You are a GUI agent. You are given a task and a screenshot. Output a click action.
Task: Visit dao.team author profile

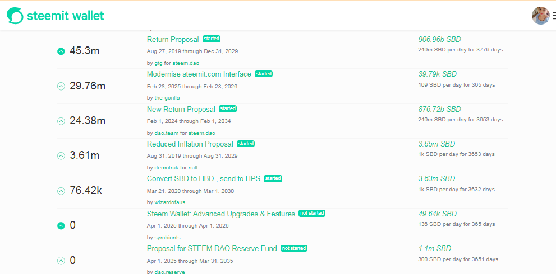point(166,133)
